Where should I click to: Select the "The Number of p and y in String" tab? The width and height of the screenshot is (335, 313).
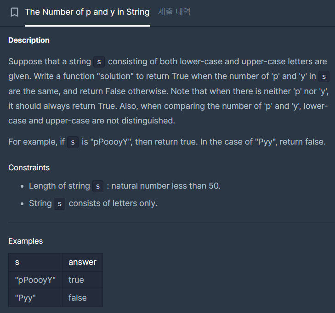(x=87, y=12)
